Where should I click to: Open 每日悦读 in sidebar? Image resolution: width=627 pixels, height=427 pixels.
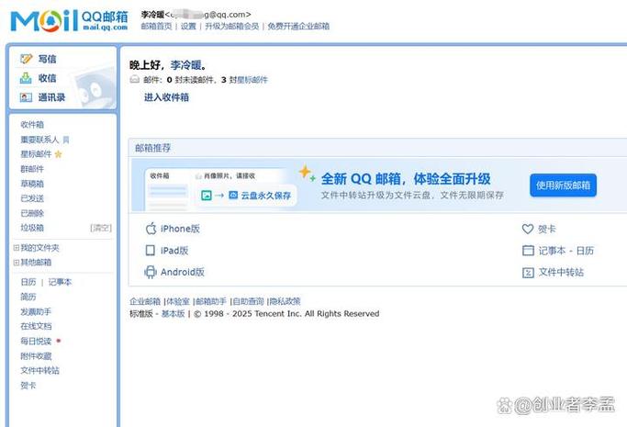point(36,341)
